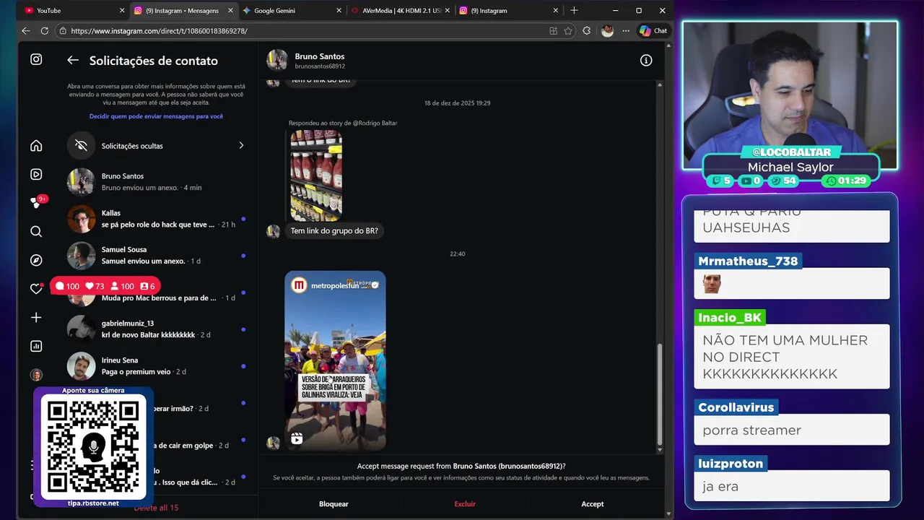
Task: Click Bloquear button
Action: (x=334, y=504)
